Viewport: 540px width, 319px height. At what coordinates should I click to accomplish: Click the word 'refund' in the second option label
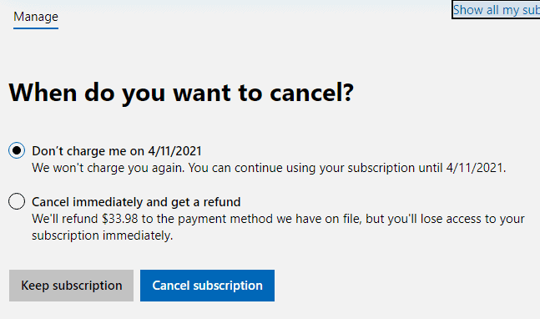pyautogui.click(x=222, y=202)
